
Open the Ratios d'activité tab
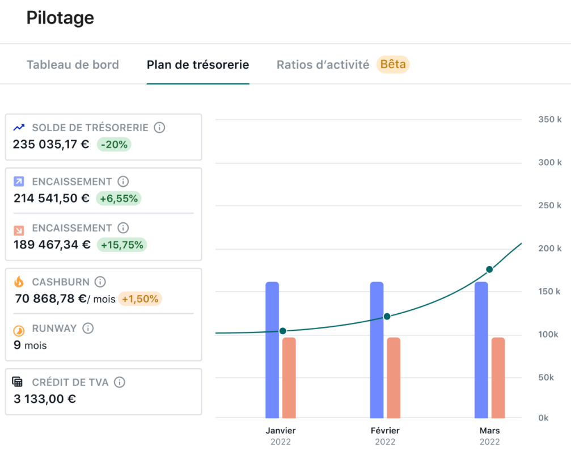[x=323, y=65]
